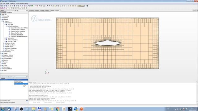Click the UFO body in the mesh scene
198x111 pixels.
pos(107,43)
